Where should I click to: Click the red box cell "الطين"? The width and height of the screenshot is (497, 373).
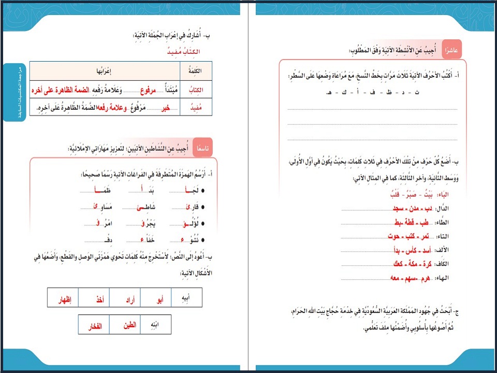(125, 324)
